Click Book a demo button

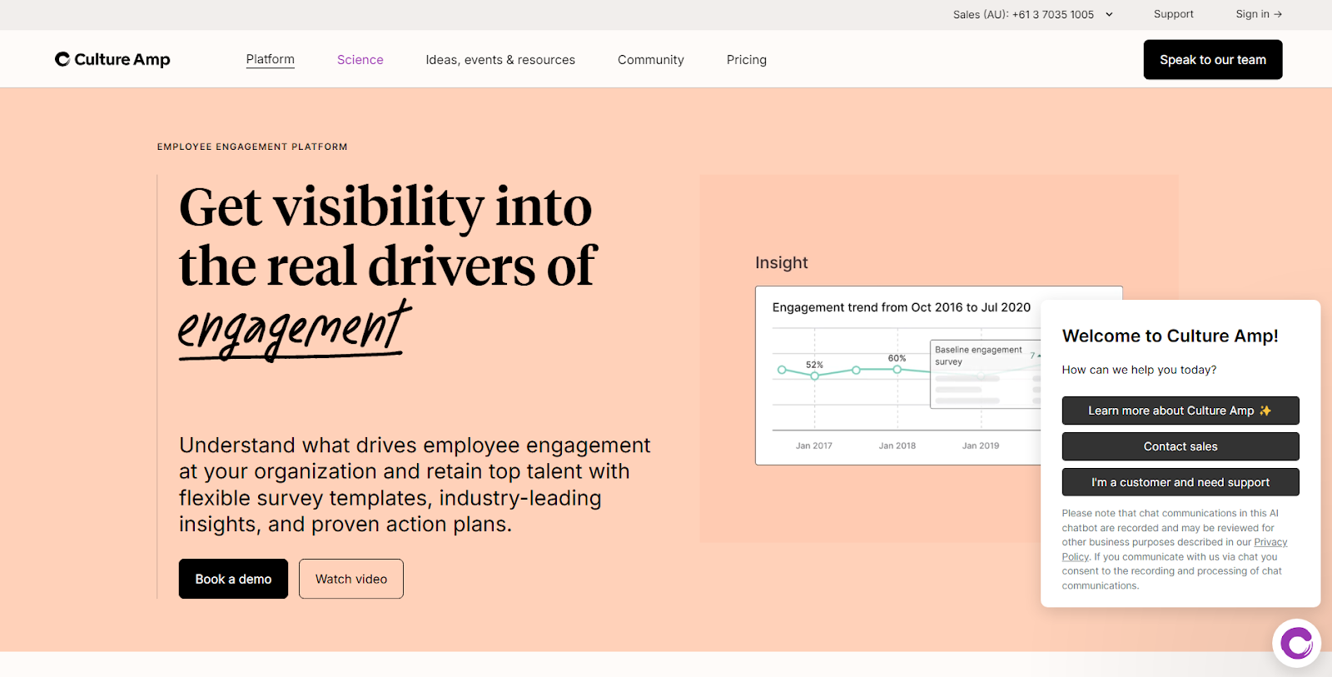[x=233, y=579]
